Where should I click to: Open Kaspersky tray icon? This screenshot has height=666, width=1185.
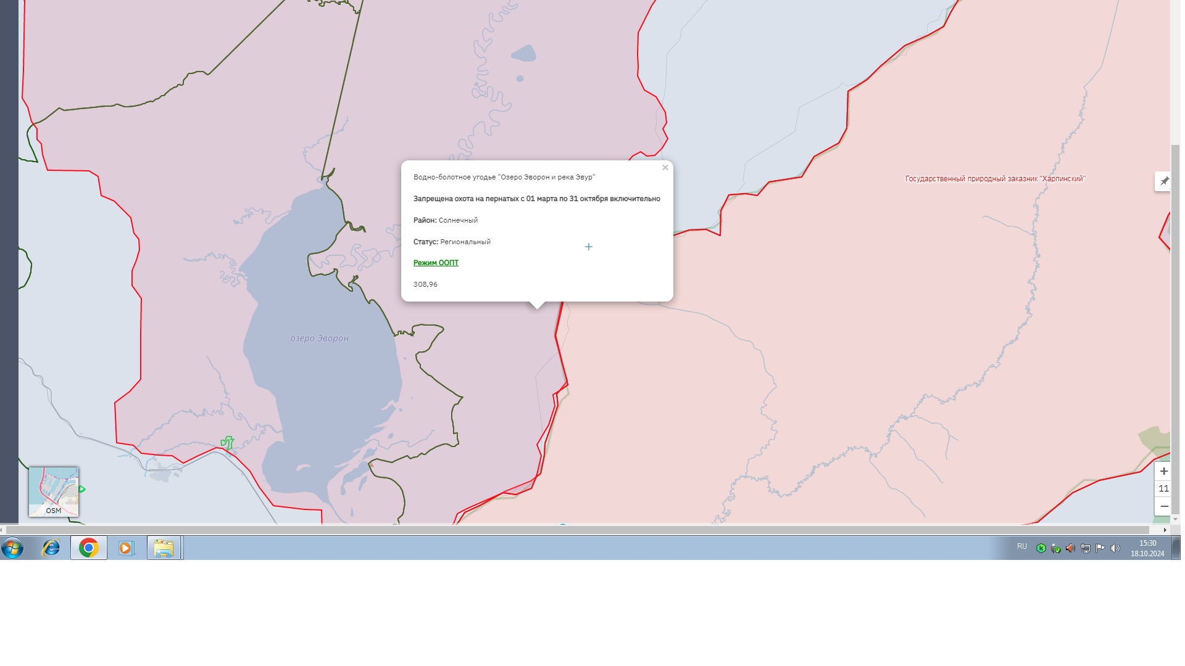point(1041,548)
